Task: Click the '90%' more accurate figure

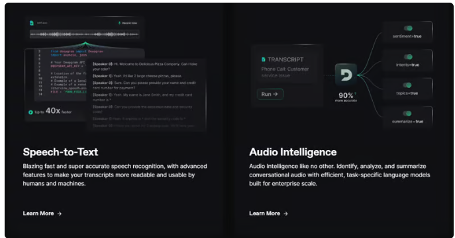Action: [x=346, y=95]
